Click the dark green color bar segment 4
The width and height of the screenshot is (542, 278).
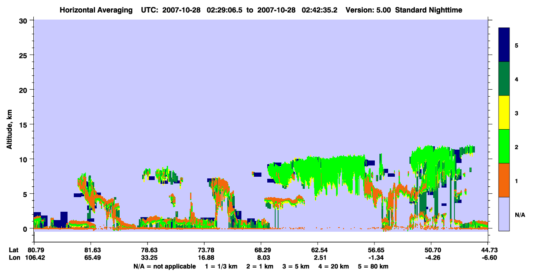pos(504,79)
